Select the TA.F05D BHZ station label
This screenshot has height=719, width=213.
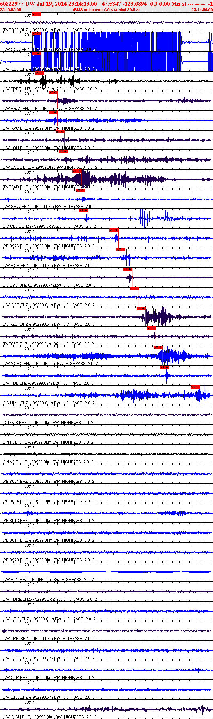pyautogui.click(x=16, y=344)
